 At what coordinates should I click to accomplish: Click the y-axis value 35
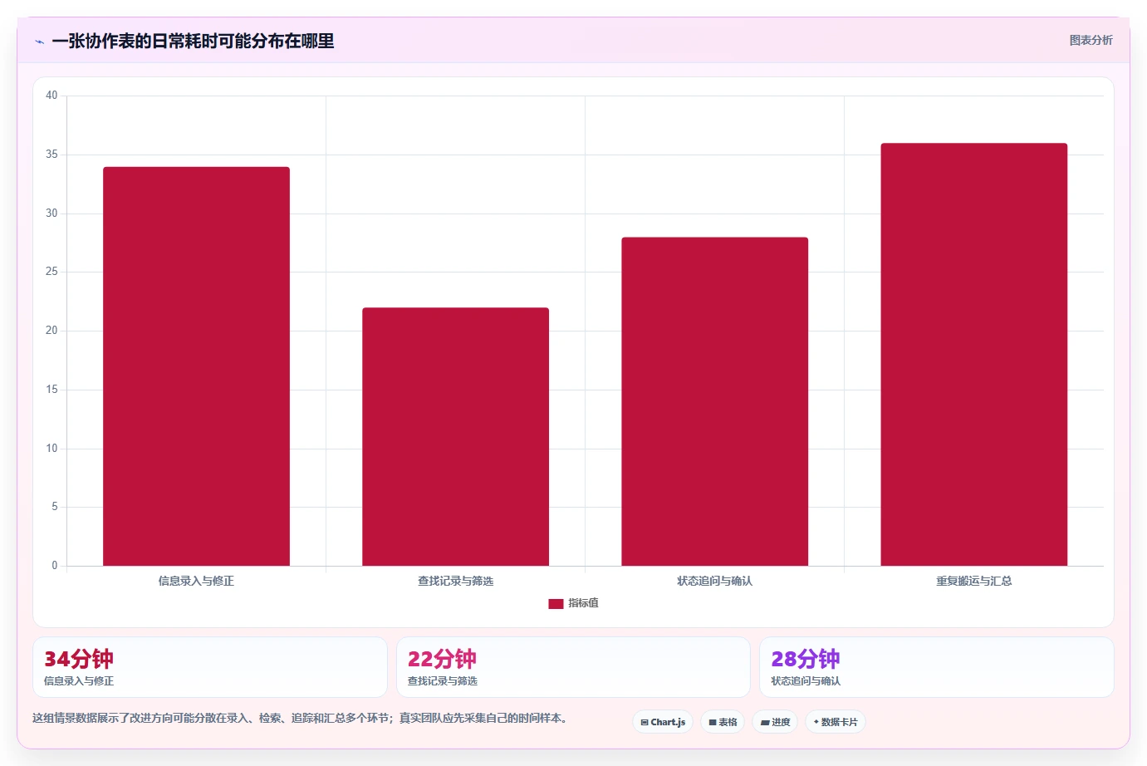pyautogui.click(x=51, y=155)
